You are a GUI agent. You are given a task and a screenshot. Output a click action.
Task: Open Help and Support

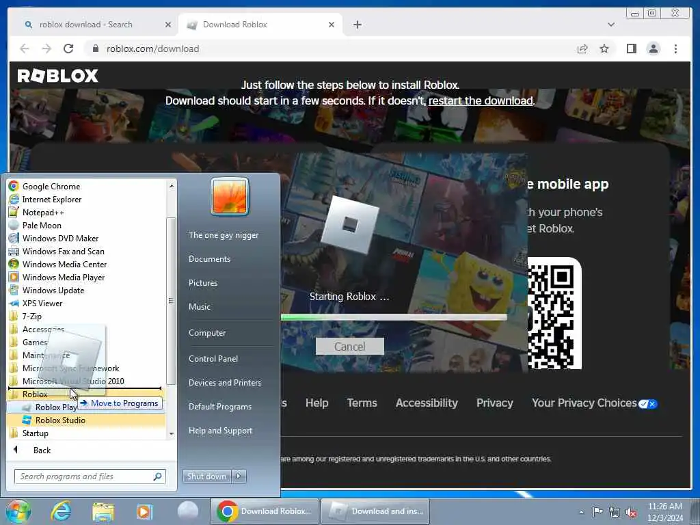[220, 431]
